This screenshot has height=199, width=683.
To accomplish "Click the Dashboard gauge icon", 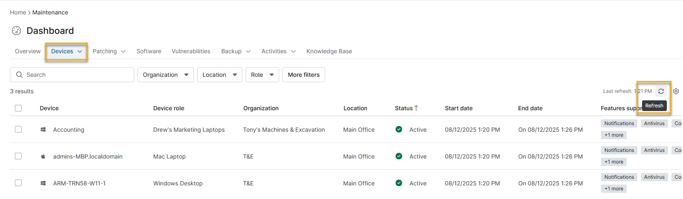I will 16,31.
